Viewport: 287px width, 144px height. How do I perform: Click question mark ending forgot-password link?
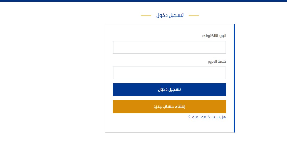pos(189,117)
